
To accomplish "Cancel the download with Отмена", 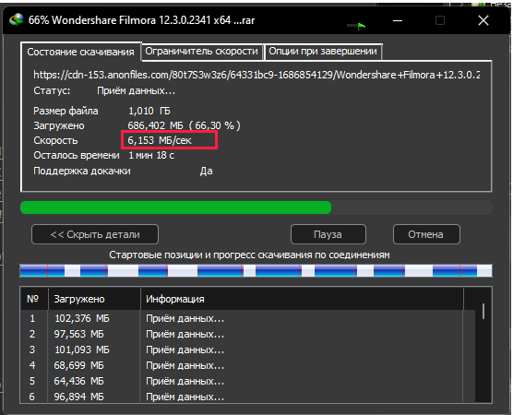I will [x=426, y=234].
